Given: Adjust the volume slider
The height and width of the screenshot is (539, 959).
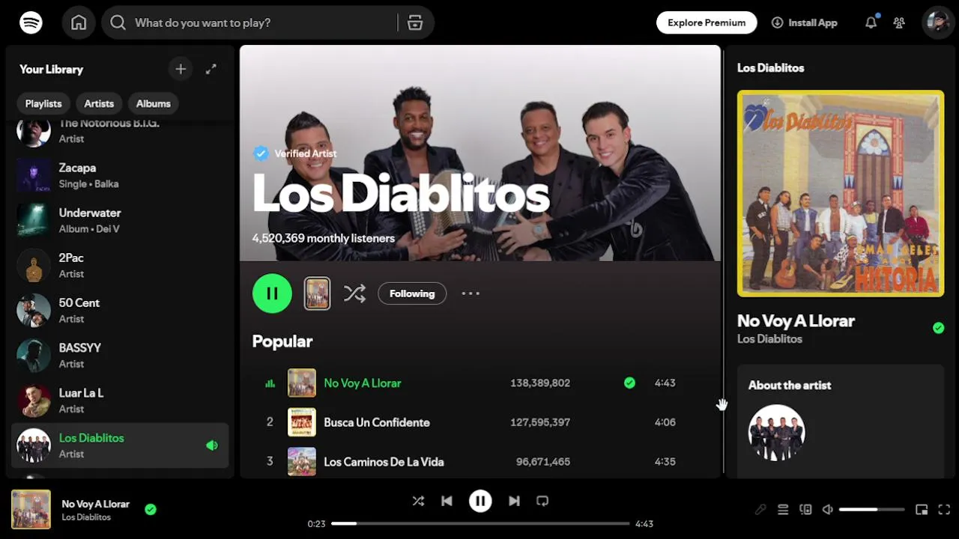Looking at the screenshot, I should click(872, 509).
